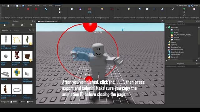Open the OozleDraw plugin
This screenshot has height=112, width=200.
[x=118, y=9]
